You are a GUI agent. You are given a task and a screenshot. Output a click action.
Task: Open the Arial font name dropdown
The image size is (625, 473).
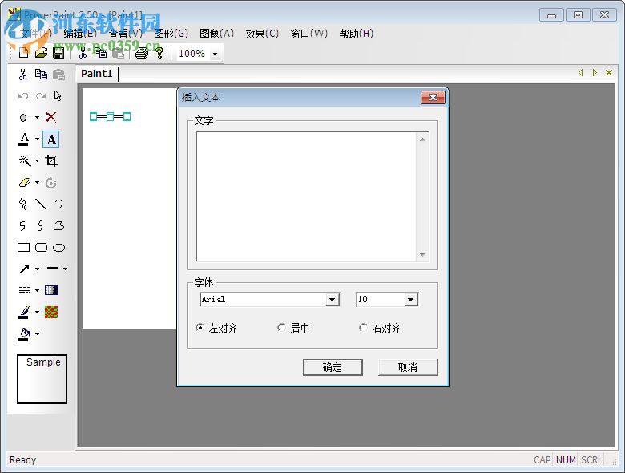[333, 300]
